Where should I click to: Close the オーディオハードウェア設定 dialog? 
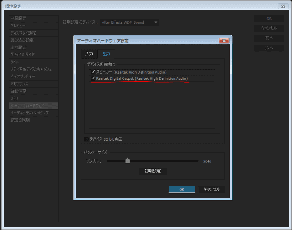click(224, 41)
